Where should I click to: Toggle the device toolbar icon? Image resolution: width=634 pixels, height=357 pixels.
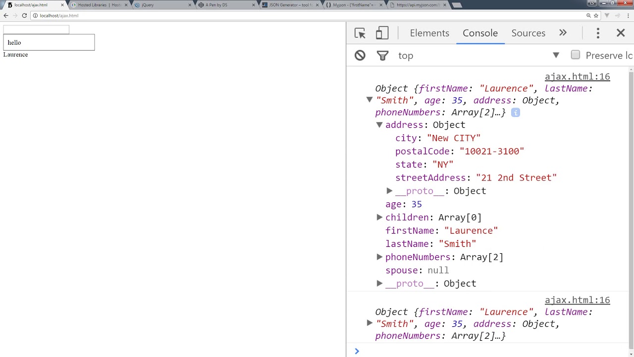tap(382, 33)
